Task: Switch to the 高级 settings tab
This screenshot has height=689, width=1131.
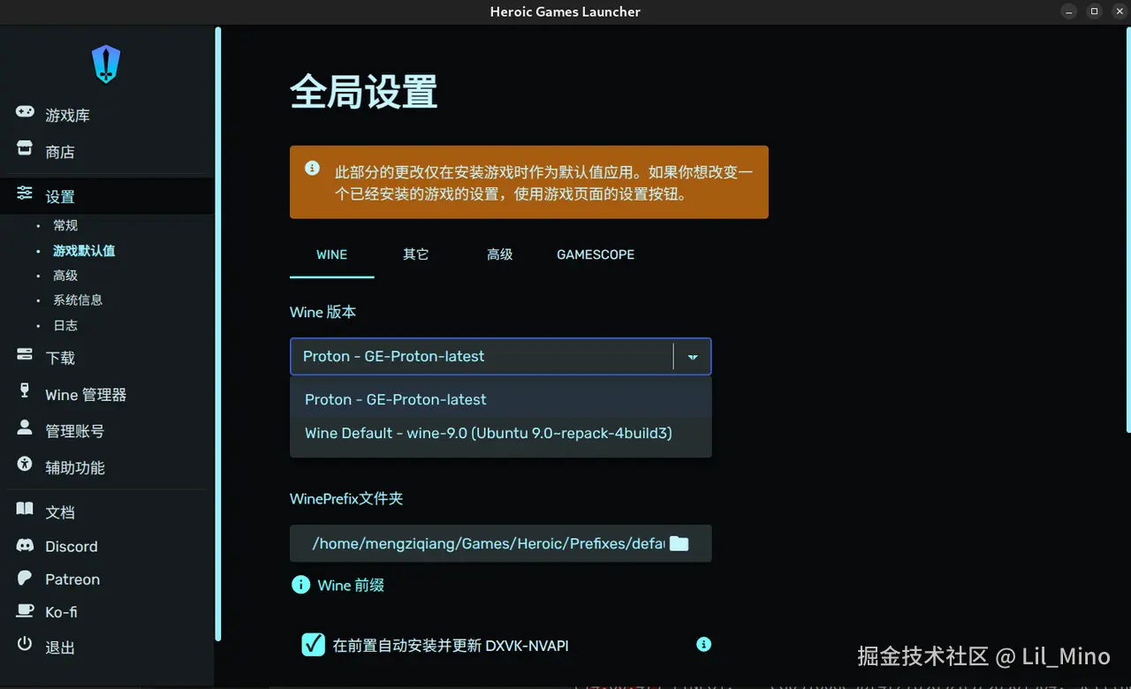Action: [x=499, y=254]
